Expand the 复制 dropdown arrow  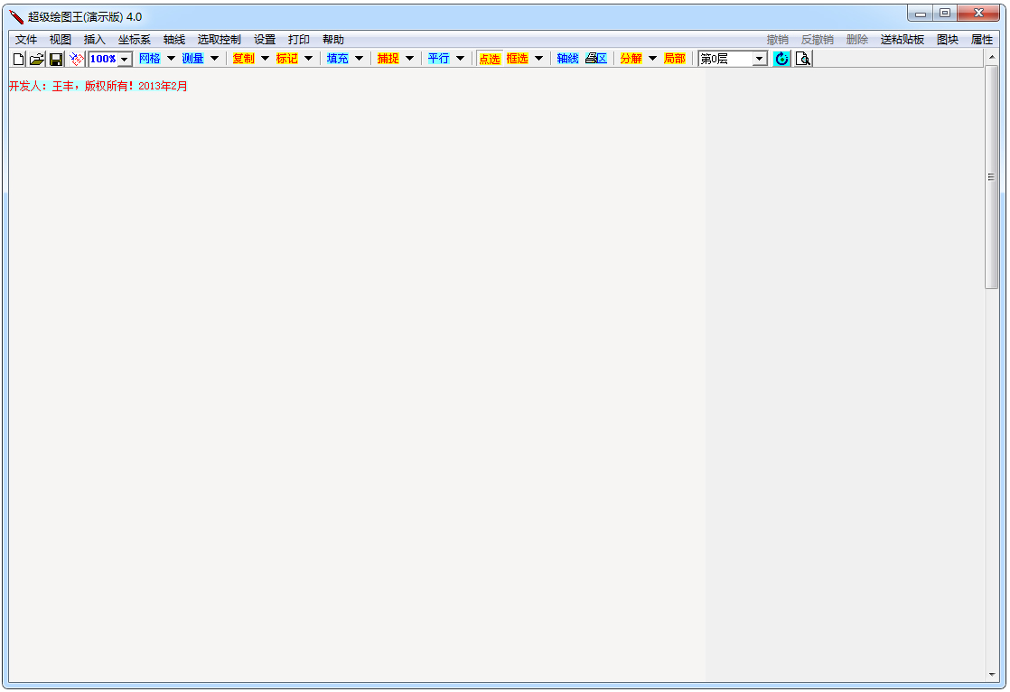point(265,59)
